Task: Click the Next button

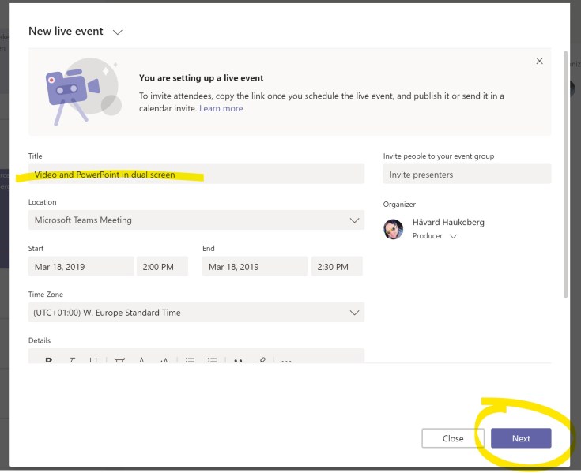Action: click(x=521, y=438)
